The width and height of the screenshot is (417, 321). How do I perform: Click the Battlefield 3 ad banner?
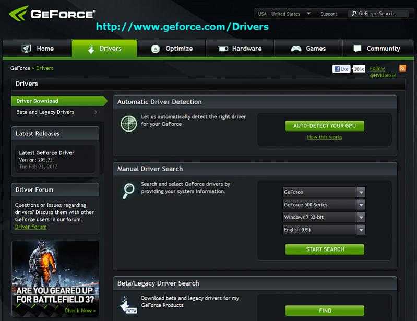pyautogui.click(x=55, y=279)
